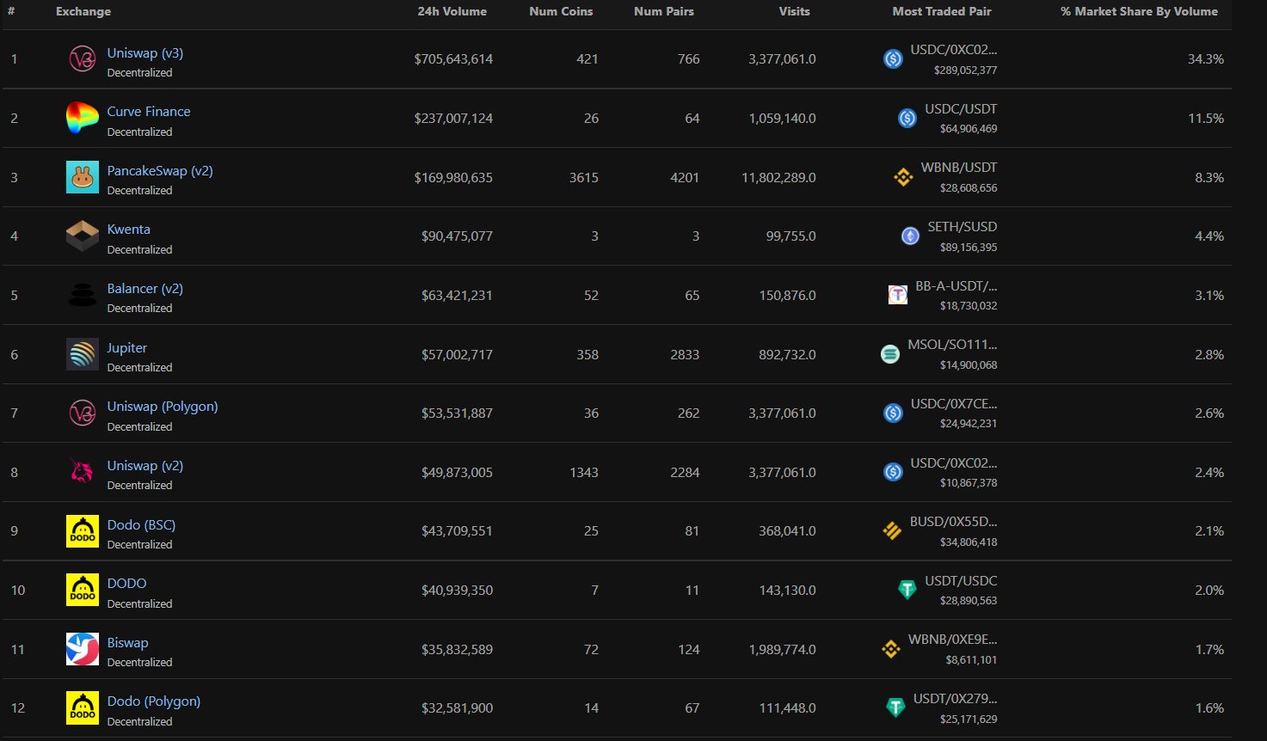Click the Binance coin icon for WBNB/USDT
This screenshot has width=1267, height=741.
903,177
